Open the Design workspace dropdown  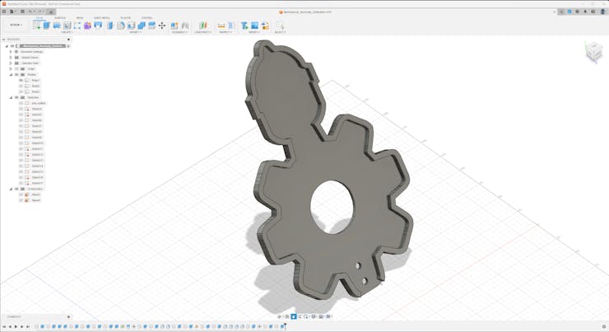click(x=16, y=25)
